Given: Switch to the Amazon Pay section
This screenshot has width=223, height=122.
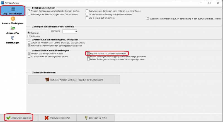Looking at the screenshot, I should click(13, 30).
